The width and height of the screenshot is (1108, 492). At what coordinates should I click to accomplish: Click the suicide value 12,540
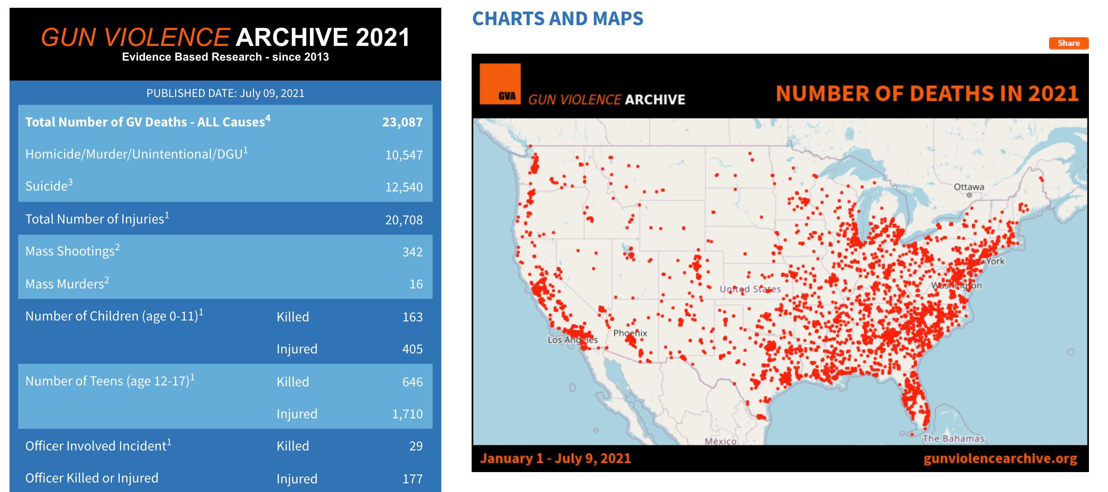tap(404, 187)
